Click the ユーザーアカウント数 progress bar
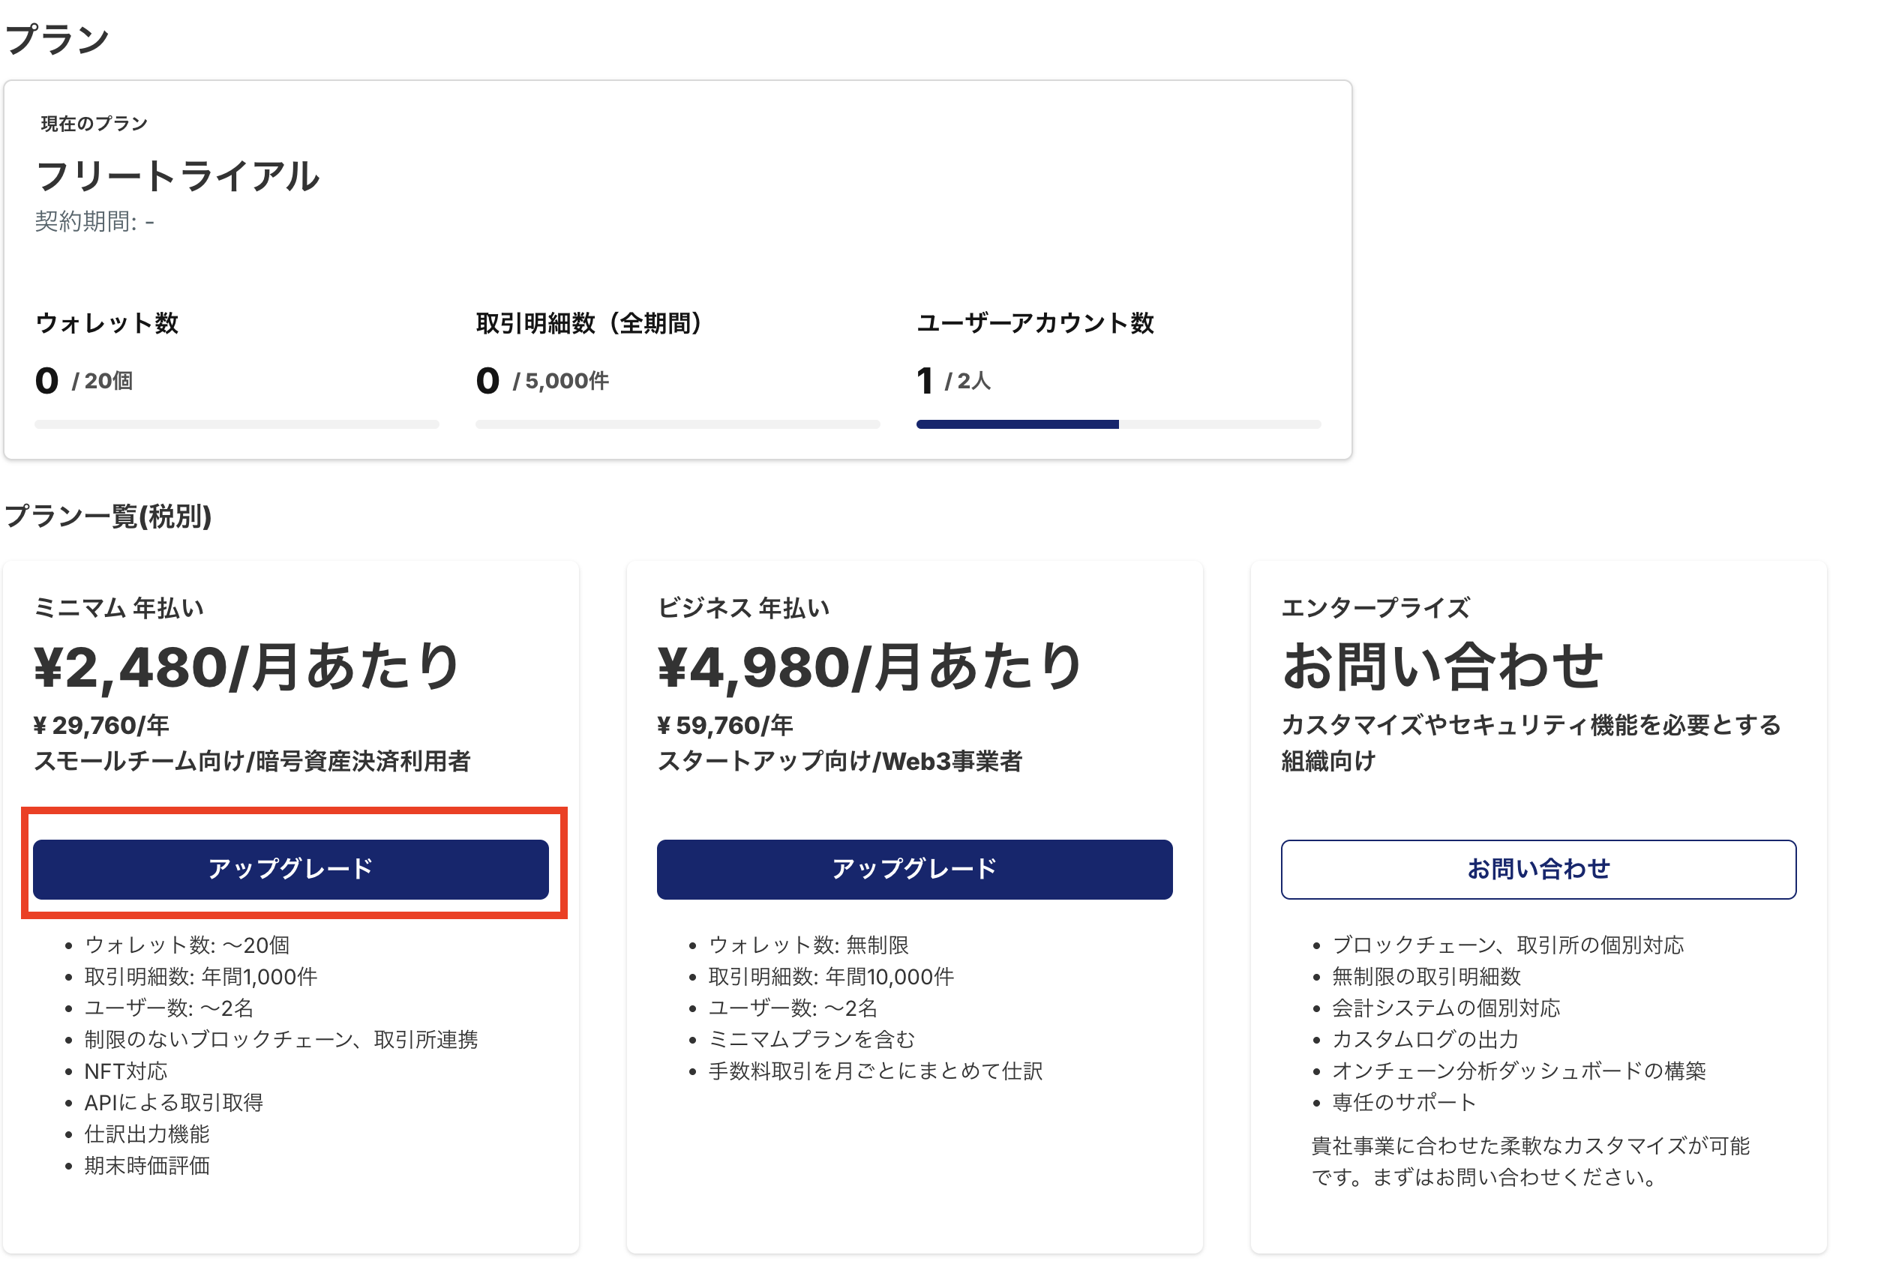This screenshot has height=1273, width=1881. [1117, 424]
